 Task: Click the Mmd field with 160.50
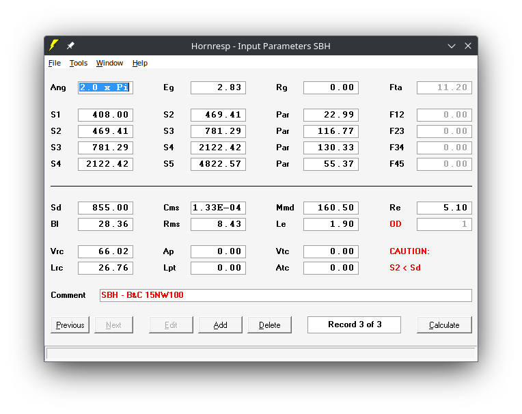click(331, 208)
